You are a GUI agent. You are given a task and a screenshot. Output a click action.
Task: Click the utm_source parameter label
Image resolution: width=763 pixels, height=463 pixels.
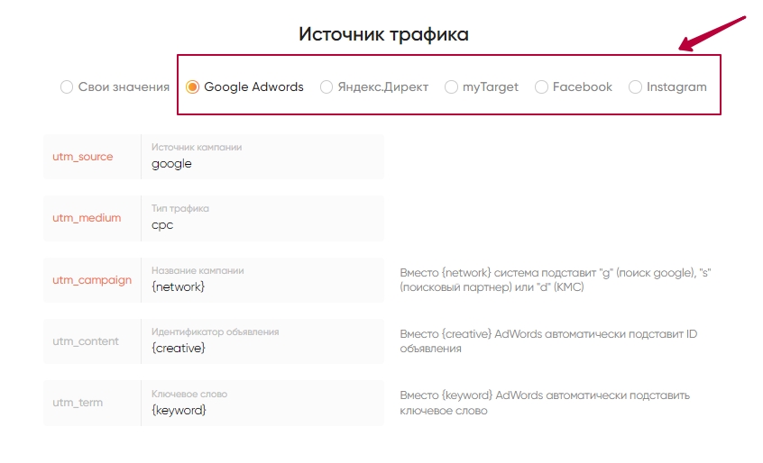pos(83,157)
